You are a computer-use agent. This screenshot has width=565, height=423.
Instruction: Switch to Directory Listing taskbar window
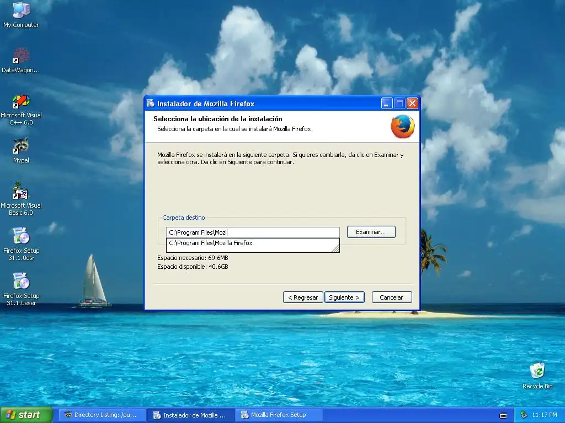(x=102, y=415)
